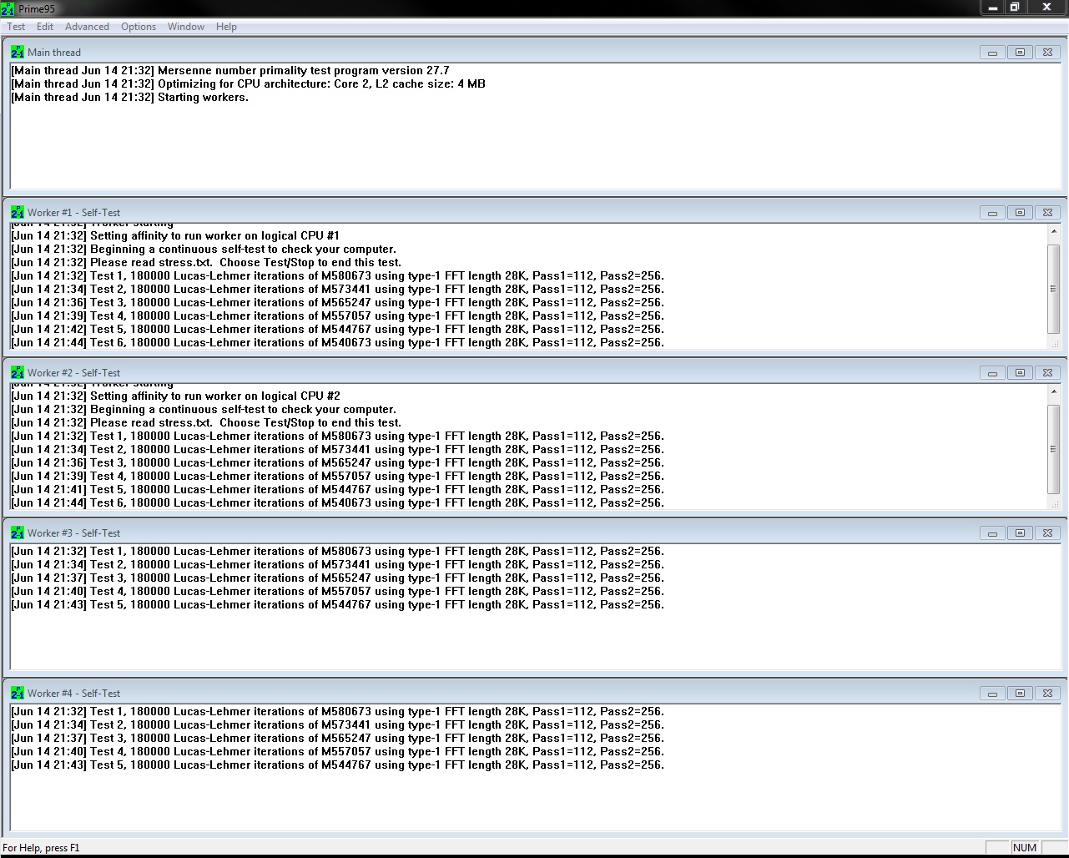The height and width of the screenshot is (858, 1069).
Task: Click the Worker #3 window icon
Action: [x=18, y=532]
